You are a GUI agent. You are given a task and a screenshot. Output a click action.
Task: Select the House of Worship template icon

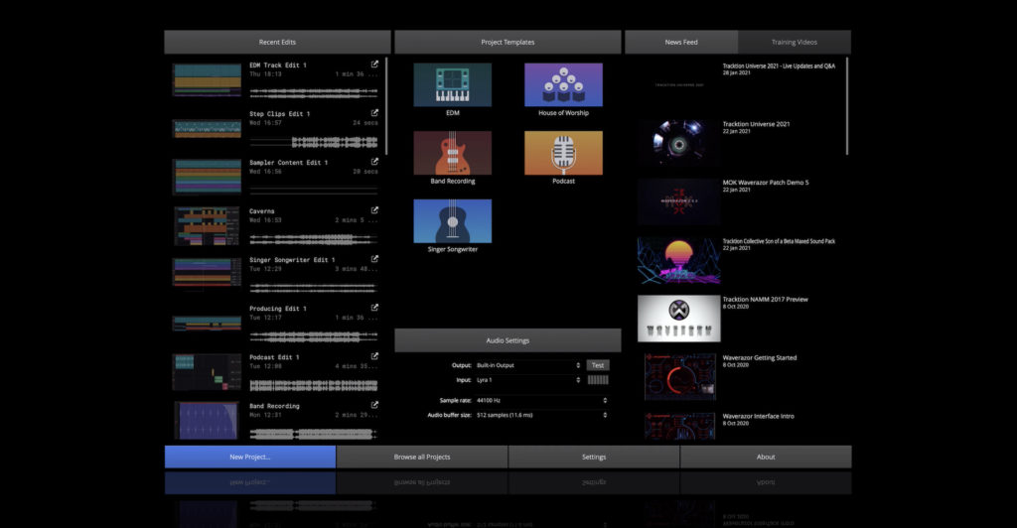click(x=563, y=84)
